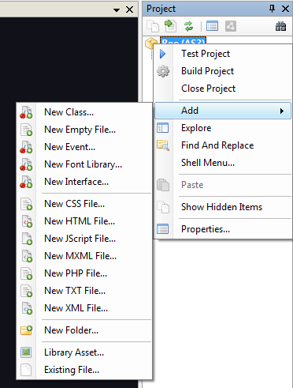Expand the Add submenu arrow
The height and width of the screenshot is (388, 293).
[x=282, y=111]
